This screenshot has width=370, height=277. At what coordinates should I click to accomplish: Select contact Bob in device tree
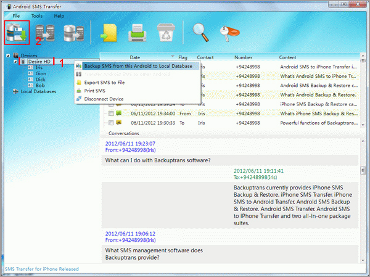(40, 85)
